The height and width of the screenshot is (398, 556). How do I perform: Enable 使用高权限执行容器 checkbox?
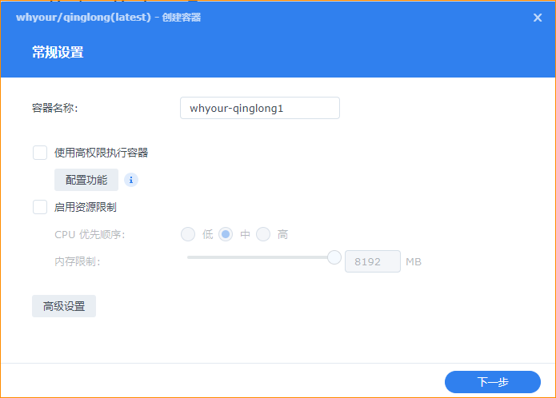(x=40, y=153)
